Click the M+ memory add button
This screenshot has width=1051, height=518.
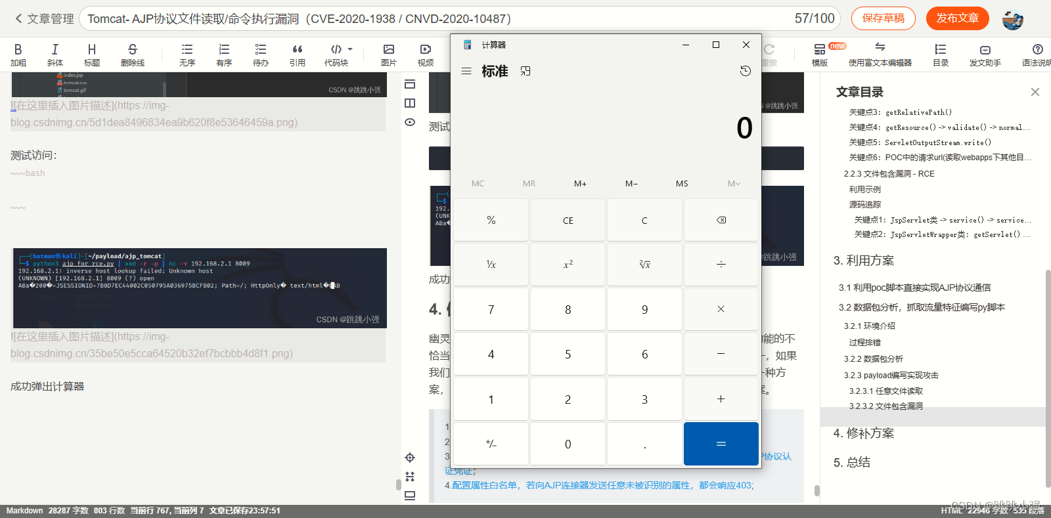tap(580, 184)
